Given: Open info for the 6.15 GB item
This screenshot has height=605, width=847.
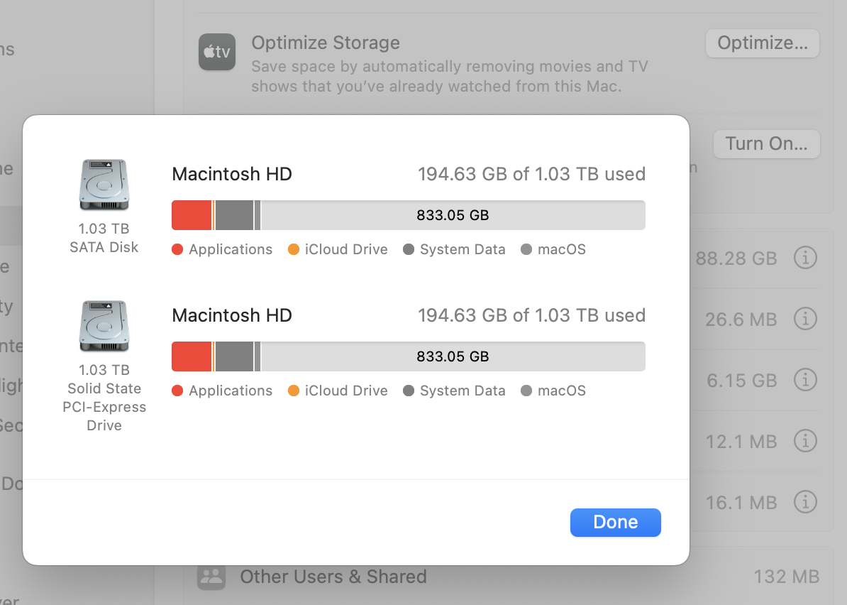Looking at the screenshot, I should (806, 380).
